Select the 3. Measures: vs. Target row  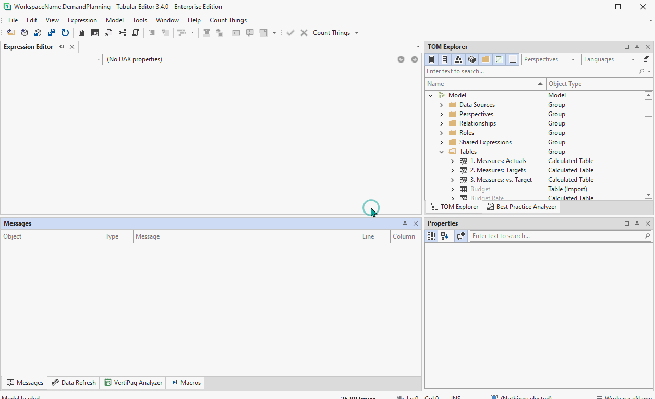pos(535,180)
